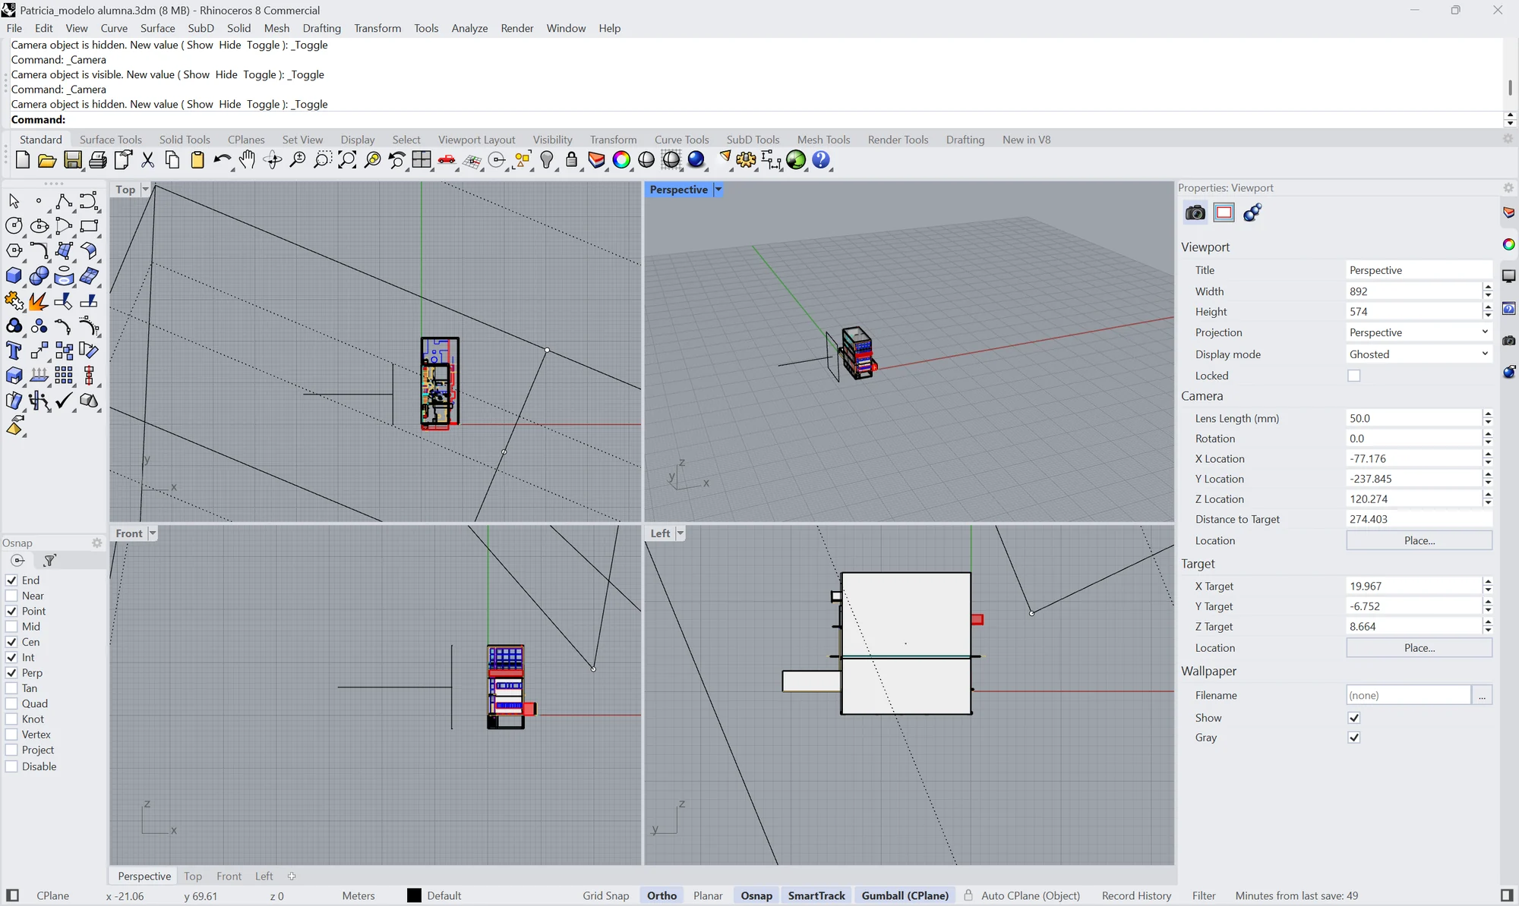Expand the Projection dropdown
This screenshot has height=906, width=1519.
[1419, 332]
